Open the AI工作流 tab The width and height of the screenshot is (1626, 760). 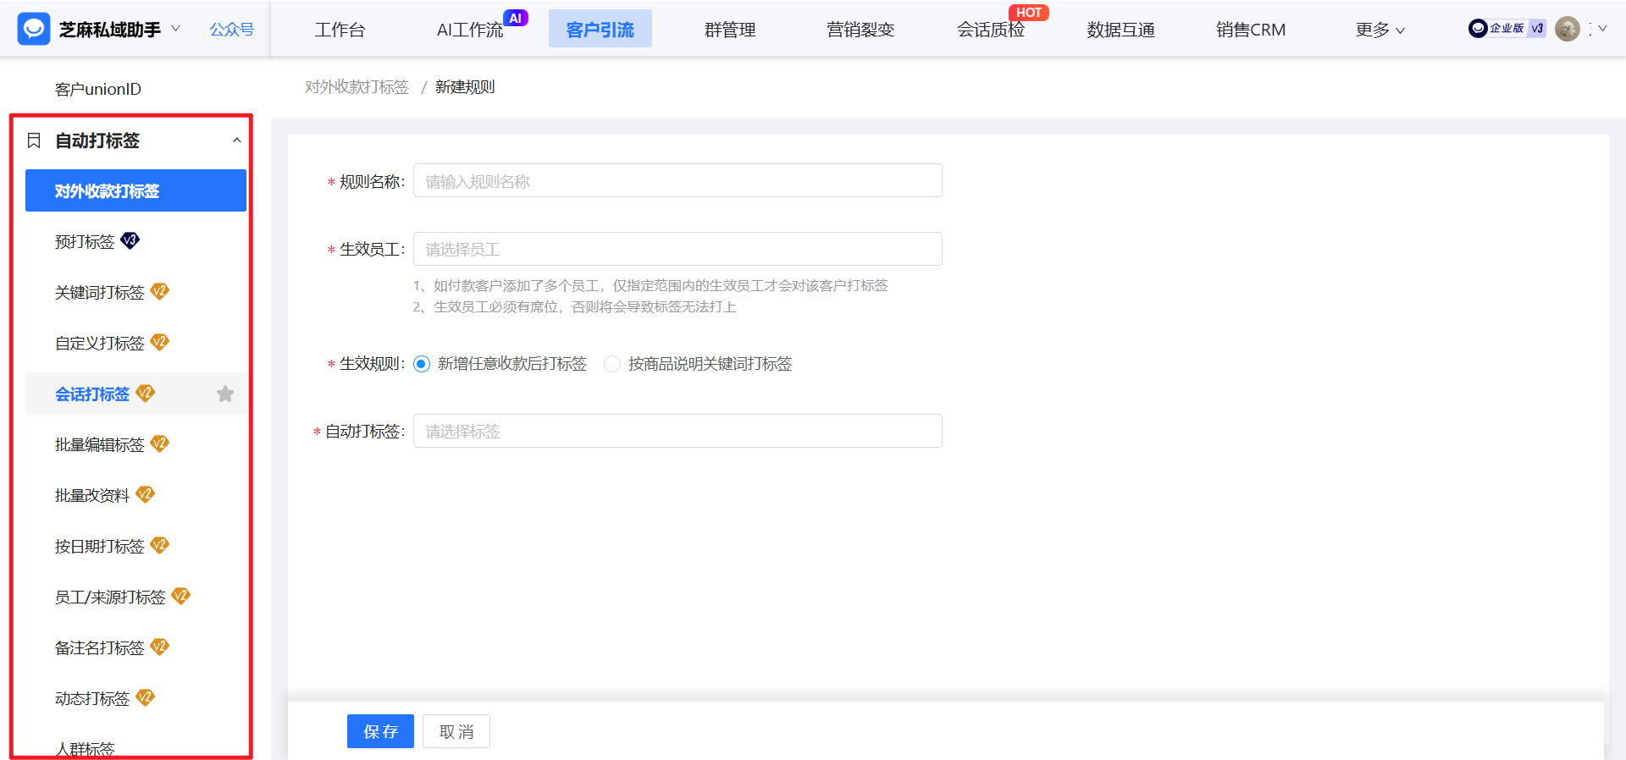pyautogui.click(x=470, y=30)
